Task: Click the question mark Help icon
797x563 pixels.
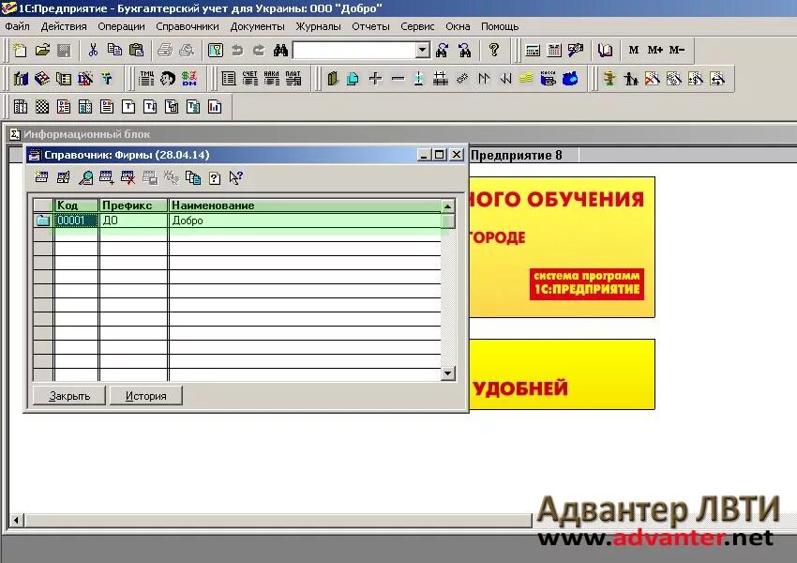Action: click(x=493, y=50)
